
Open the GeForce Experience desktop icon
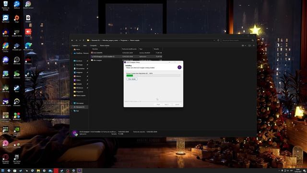click(17, 131)
